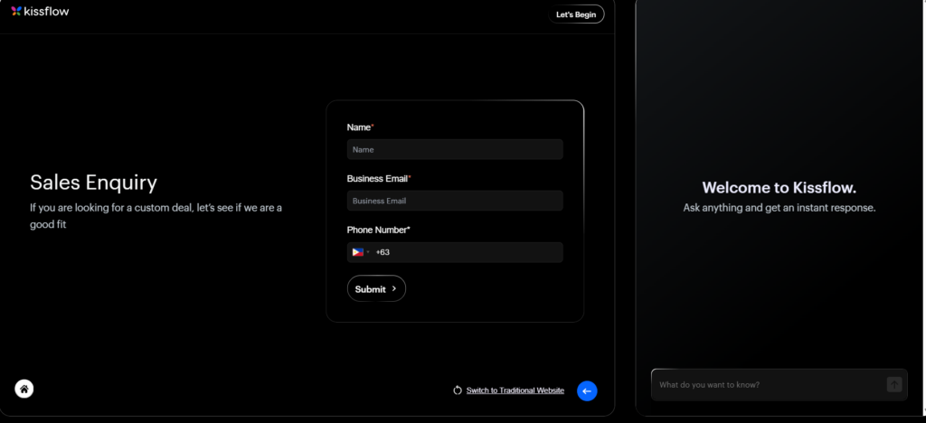Click the phone number field after +63
The image size is (926, 423).
[x=470, y=252]
